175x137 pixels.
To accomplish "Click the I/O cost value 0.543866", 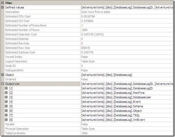I will (87, 21).
